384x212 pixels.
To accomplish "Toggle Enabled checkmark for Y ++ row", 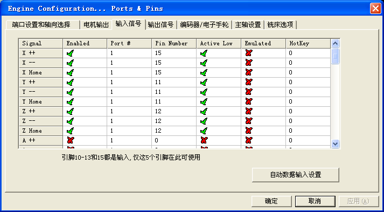I will (x=70, y=82).
